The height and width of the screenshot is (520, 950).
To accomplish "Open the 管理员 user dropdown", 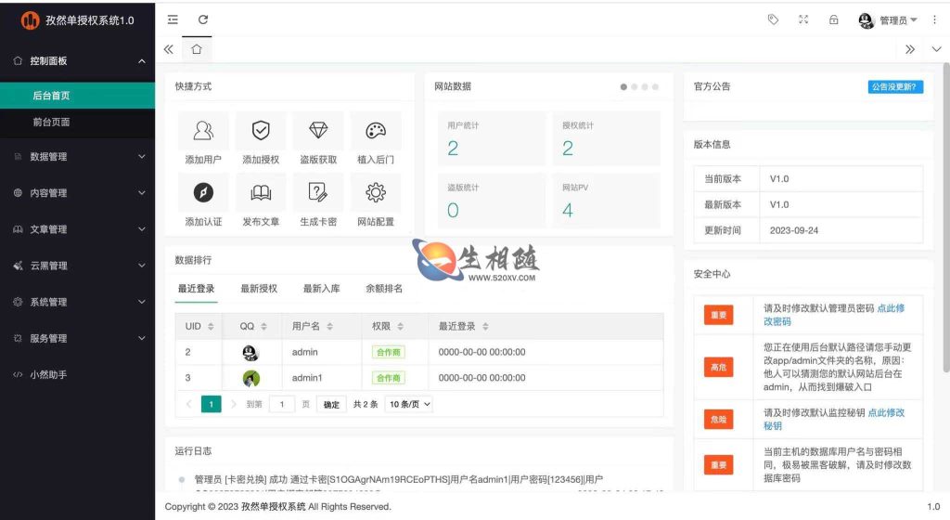I will pos(888,20).
